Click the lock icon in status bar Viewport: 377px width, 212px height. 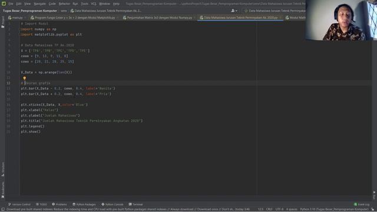(372, 210)
